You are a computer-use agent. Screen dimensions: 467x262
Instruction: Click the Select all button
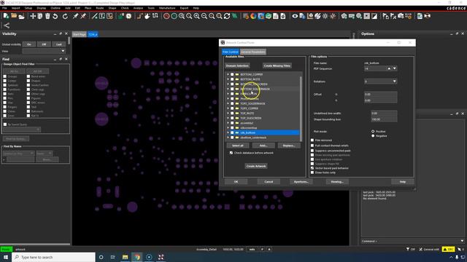(x=238, y=146)
